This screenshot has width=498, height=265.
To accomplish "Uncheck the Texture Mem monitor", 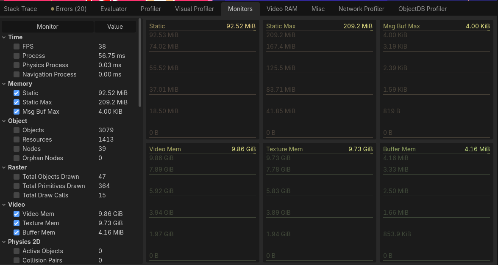I will 17,223.
